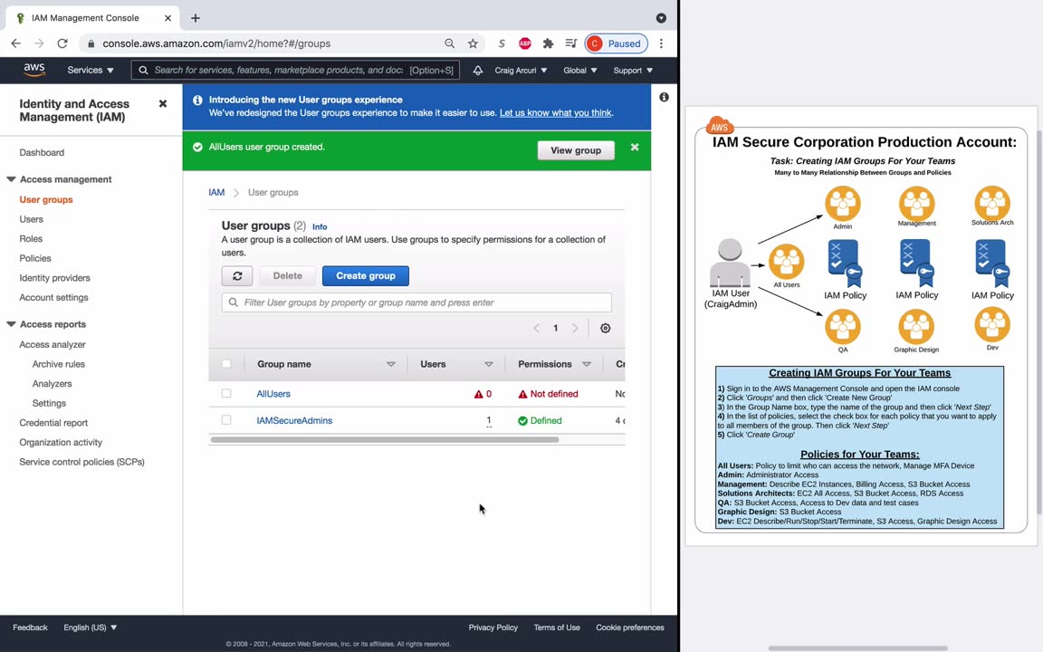The width and height of the screenshot is (1043, 652).
Task: Click the AWS logo home icon
Action: tap(33, 70)
